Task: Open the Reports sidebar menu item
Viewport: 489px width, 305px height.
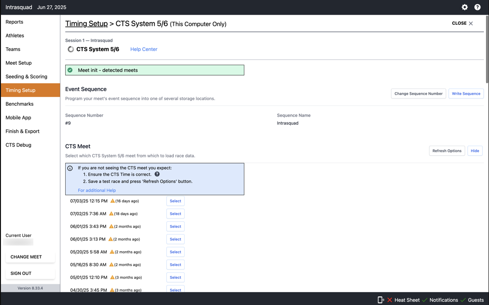Action: point(14,22)
